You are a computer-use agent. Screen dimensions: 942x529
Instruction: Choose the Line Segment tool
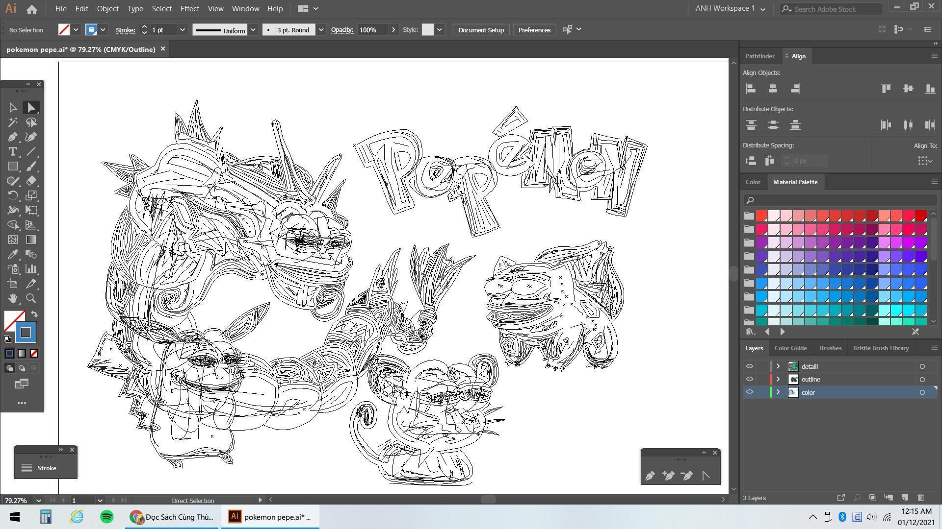click(31, 152)
